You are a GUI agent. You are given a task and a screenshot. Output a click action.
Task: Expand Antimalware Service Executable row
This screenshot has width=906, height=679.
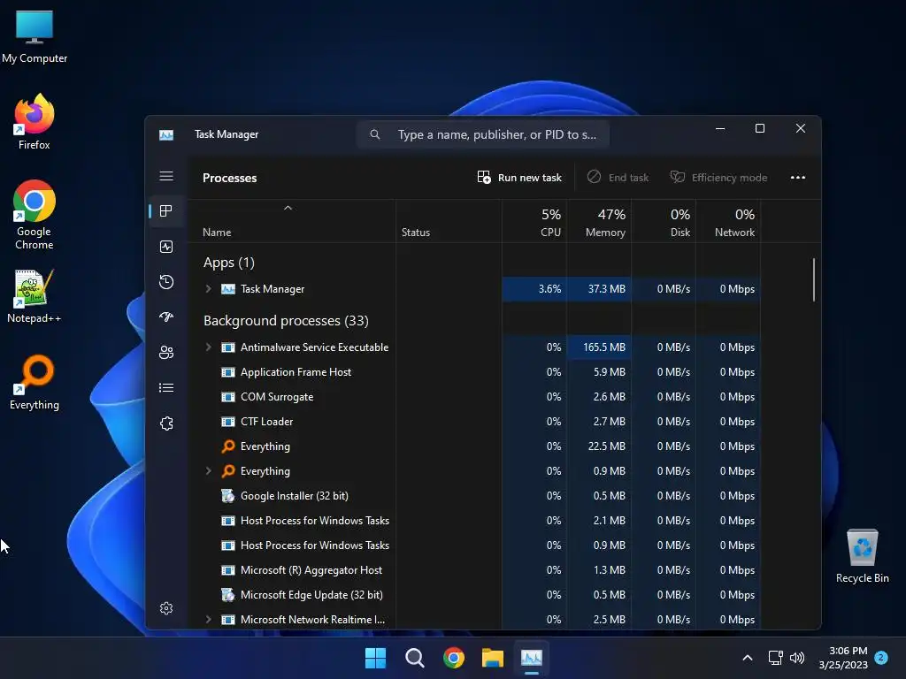click(209, 347)
